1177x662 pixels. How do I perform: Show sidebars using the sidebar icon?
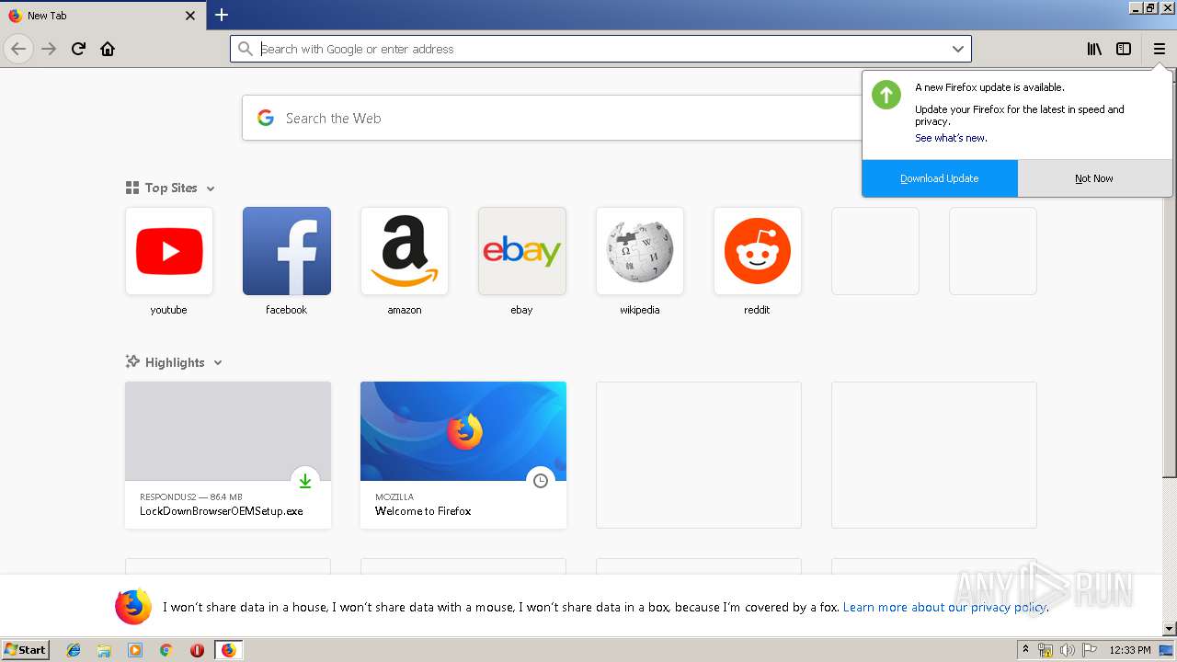click(x=1124, y=49)
